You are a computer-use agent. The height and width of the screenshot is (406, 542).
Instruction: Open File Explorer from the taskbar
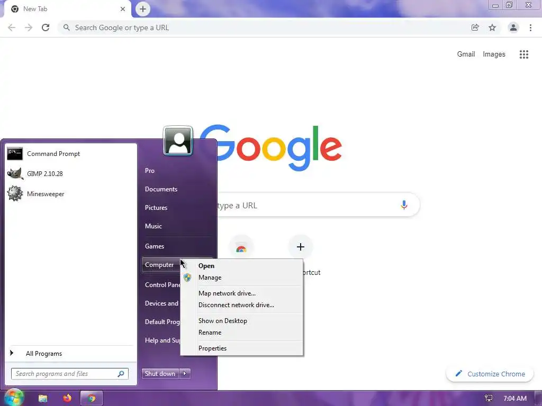42,398
